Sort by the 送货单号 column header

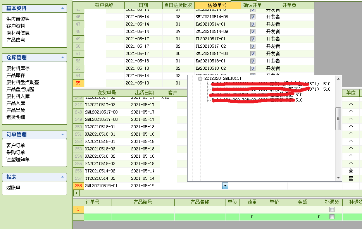[217, 5]
